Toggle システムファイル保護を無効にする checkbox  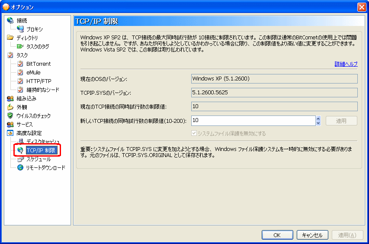[x=194, y=133]
